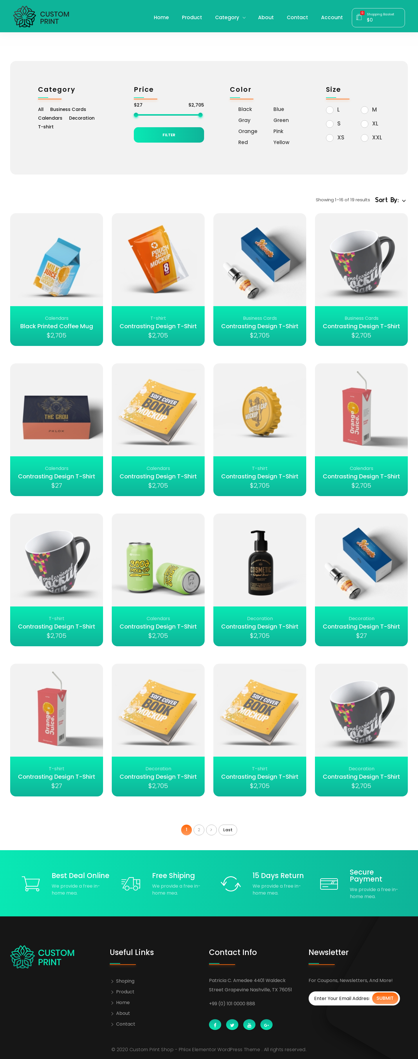
Task: Open the Google Plus icon in footer
Action: [x=266, y=1025]
